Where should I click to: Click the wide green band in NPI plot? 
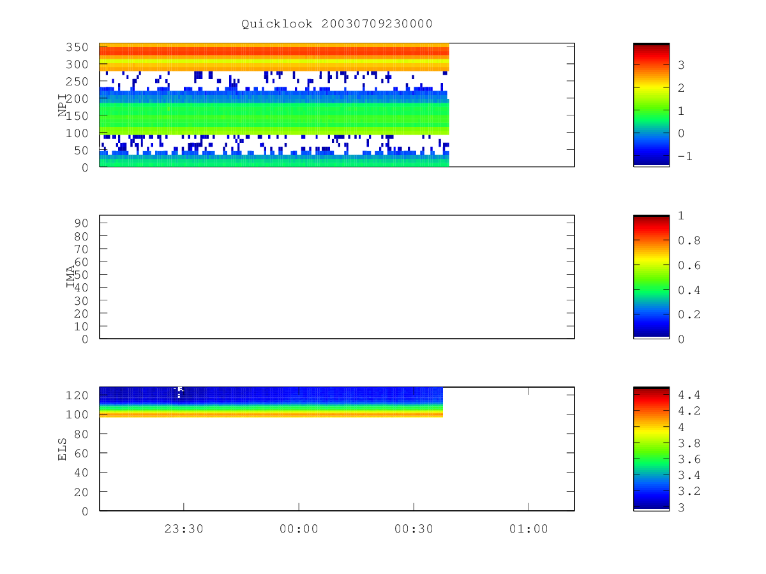click(274, 119)
